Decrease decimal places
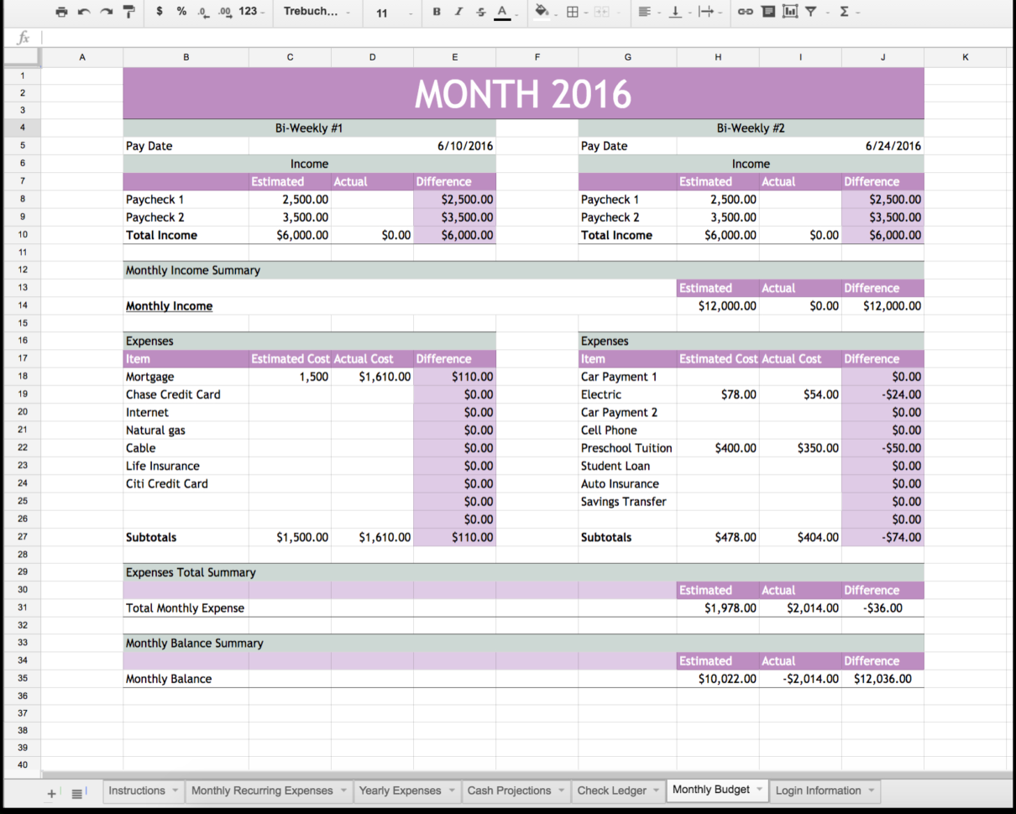Viewport: 1016px width, 814px height. click(x=202, y=11)
